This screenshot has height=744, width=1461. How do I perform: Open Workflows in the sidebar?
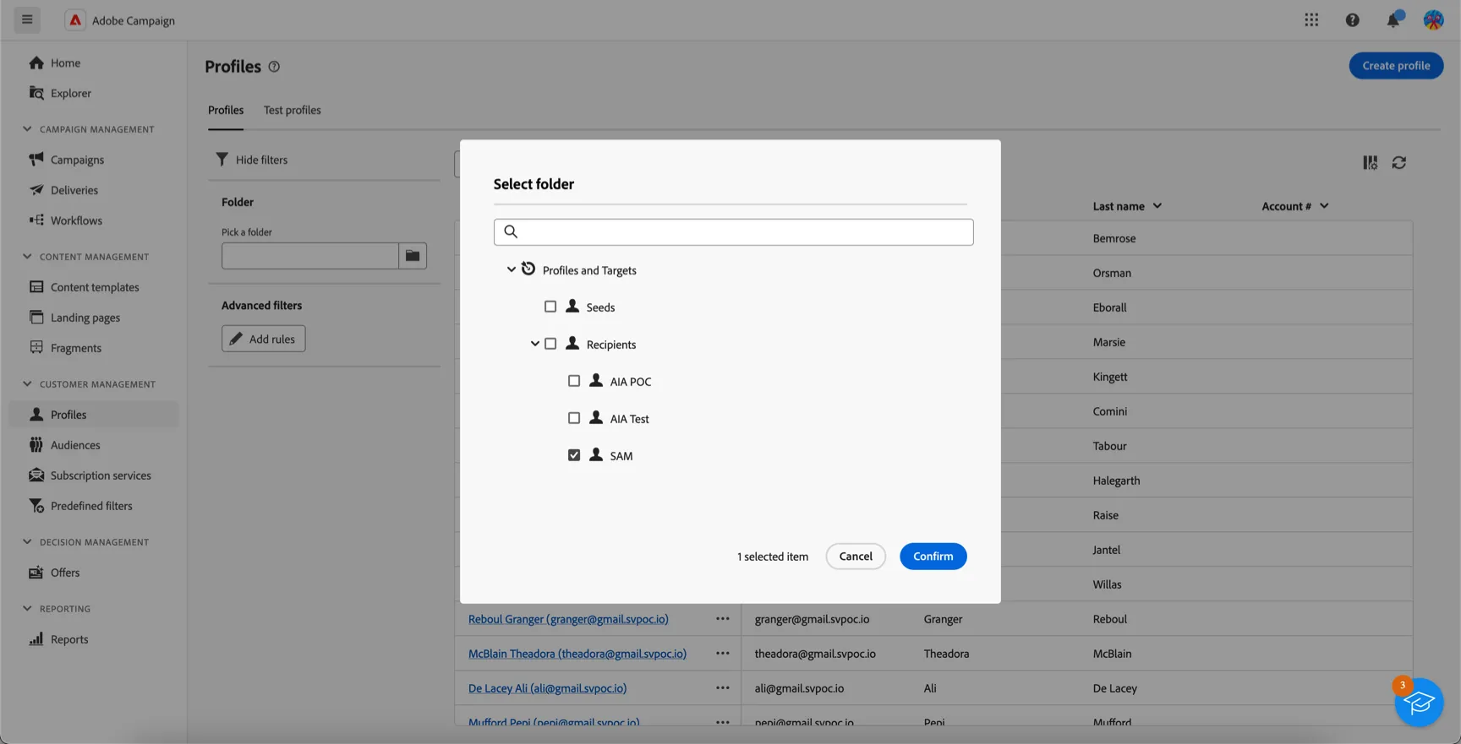coord(76,220)
